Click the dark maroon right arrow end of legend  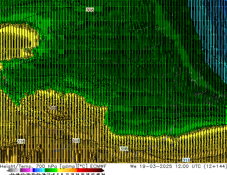tap(103, 171)
